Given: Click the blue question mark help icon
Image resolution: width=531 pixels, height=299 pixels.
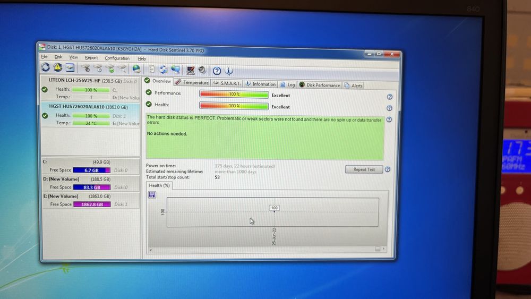Looking at the screenshot, I should coord(217,71).
